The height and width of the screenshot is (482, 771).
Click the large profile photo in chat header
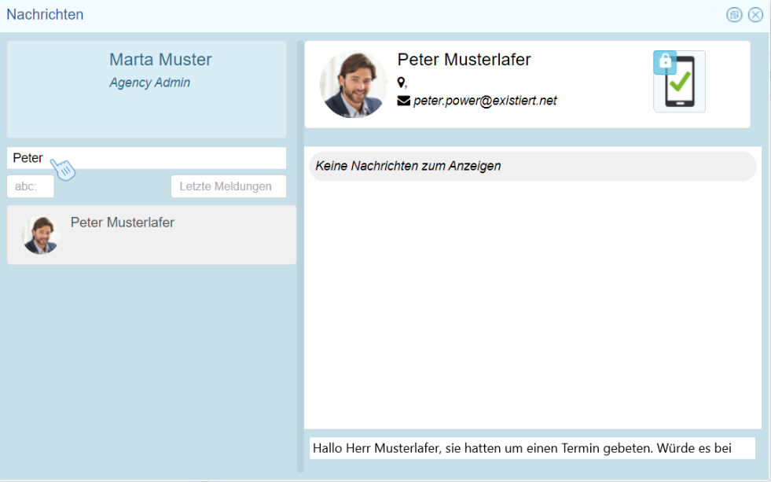pos(354,85)
